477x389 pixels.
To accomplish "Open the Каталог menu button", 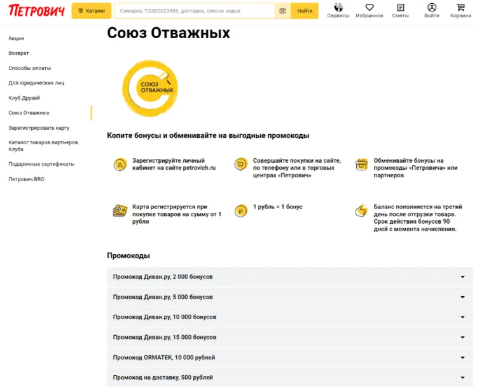I will tap(92, 11).
